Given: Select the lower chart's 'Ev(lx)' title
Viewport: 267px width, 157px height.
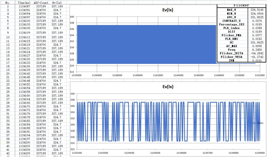Looking at the screenshot, I should 168,87.
